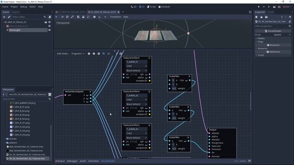Click the lock selected object icon
The width and height of the screenshot is (294, 165).
click(83, 17)
